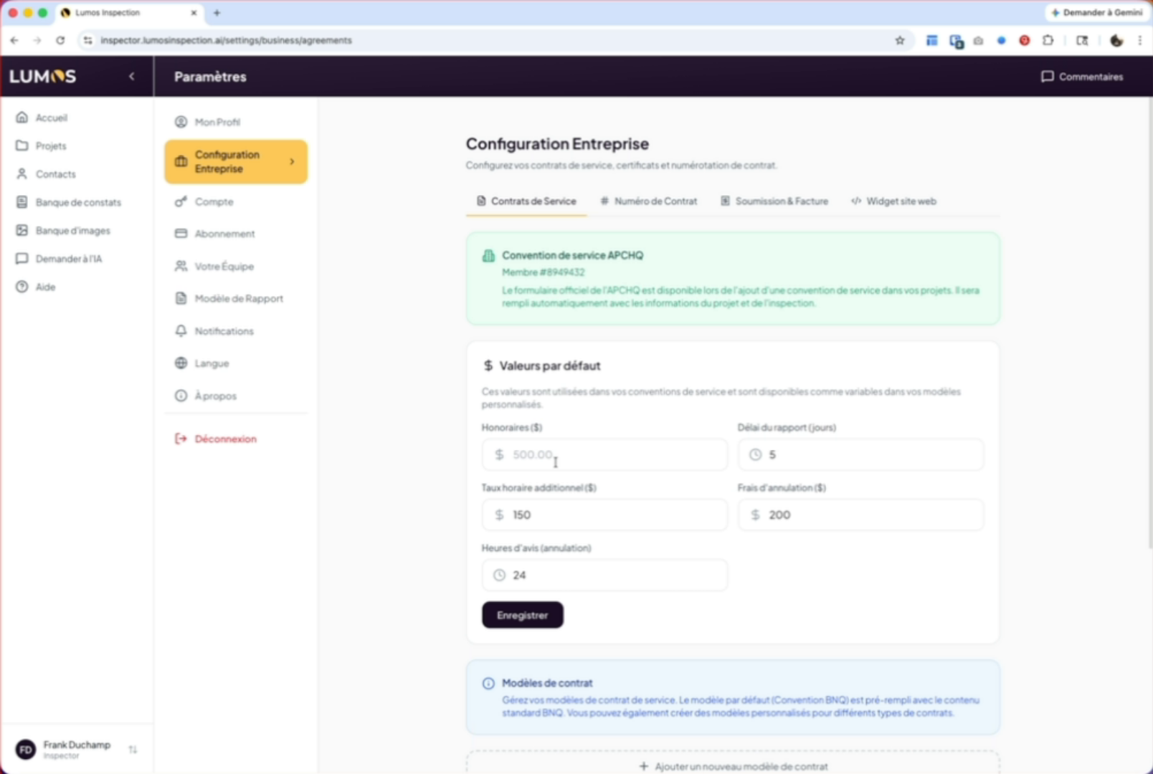The height and width of the screenshot is (774, 1153).
Task: Switch to the Soumission & Facture tab
Action: tap(774, 201)
